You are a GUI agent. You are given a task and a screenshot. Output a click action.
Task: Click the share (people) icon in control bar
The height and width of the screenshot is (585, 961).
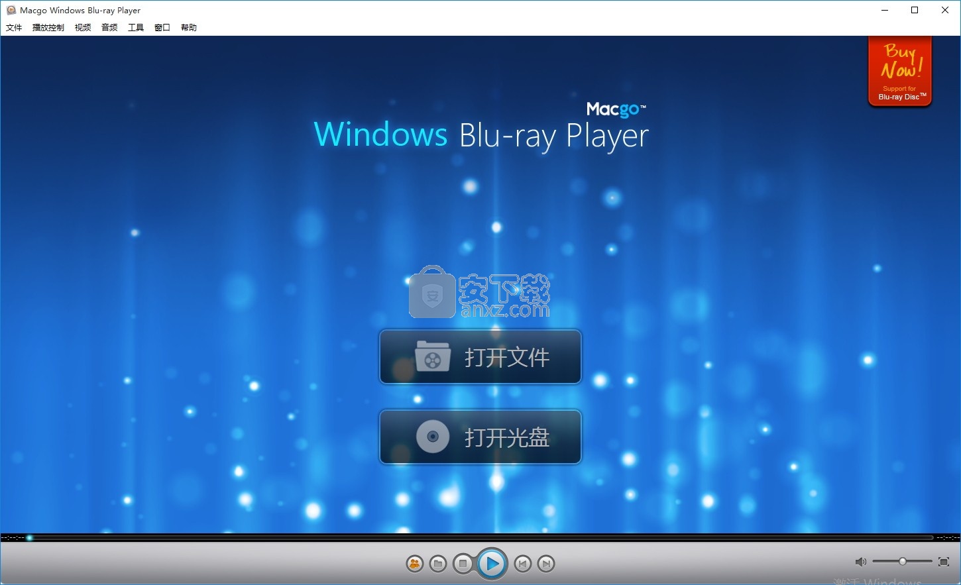point(415,564)
